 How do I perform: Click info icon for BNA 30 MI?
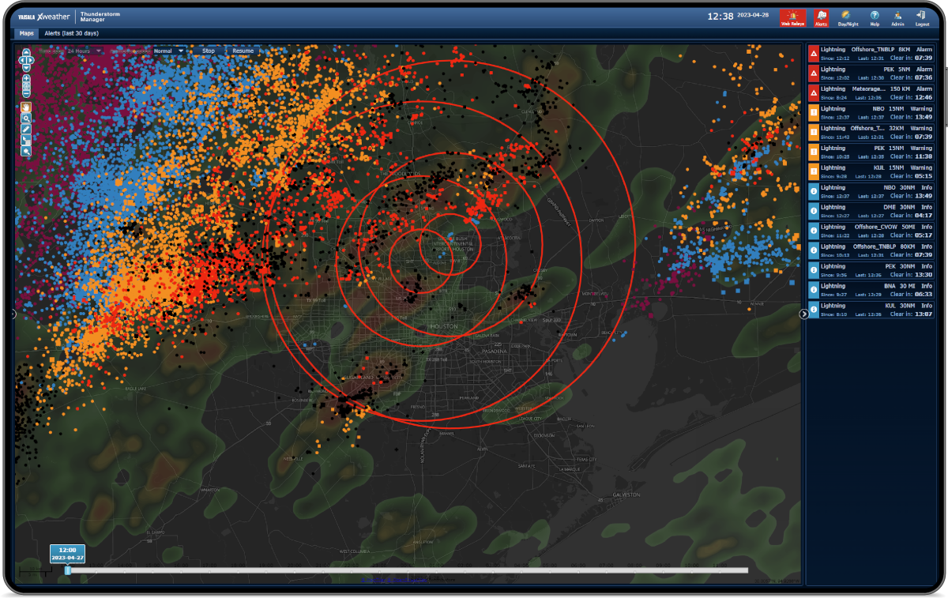point(813,291)
